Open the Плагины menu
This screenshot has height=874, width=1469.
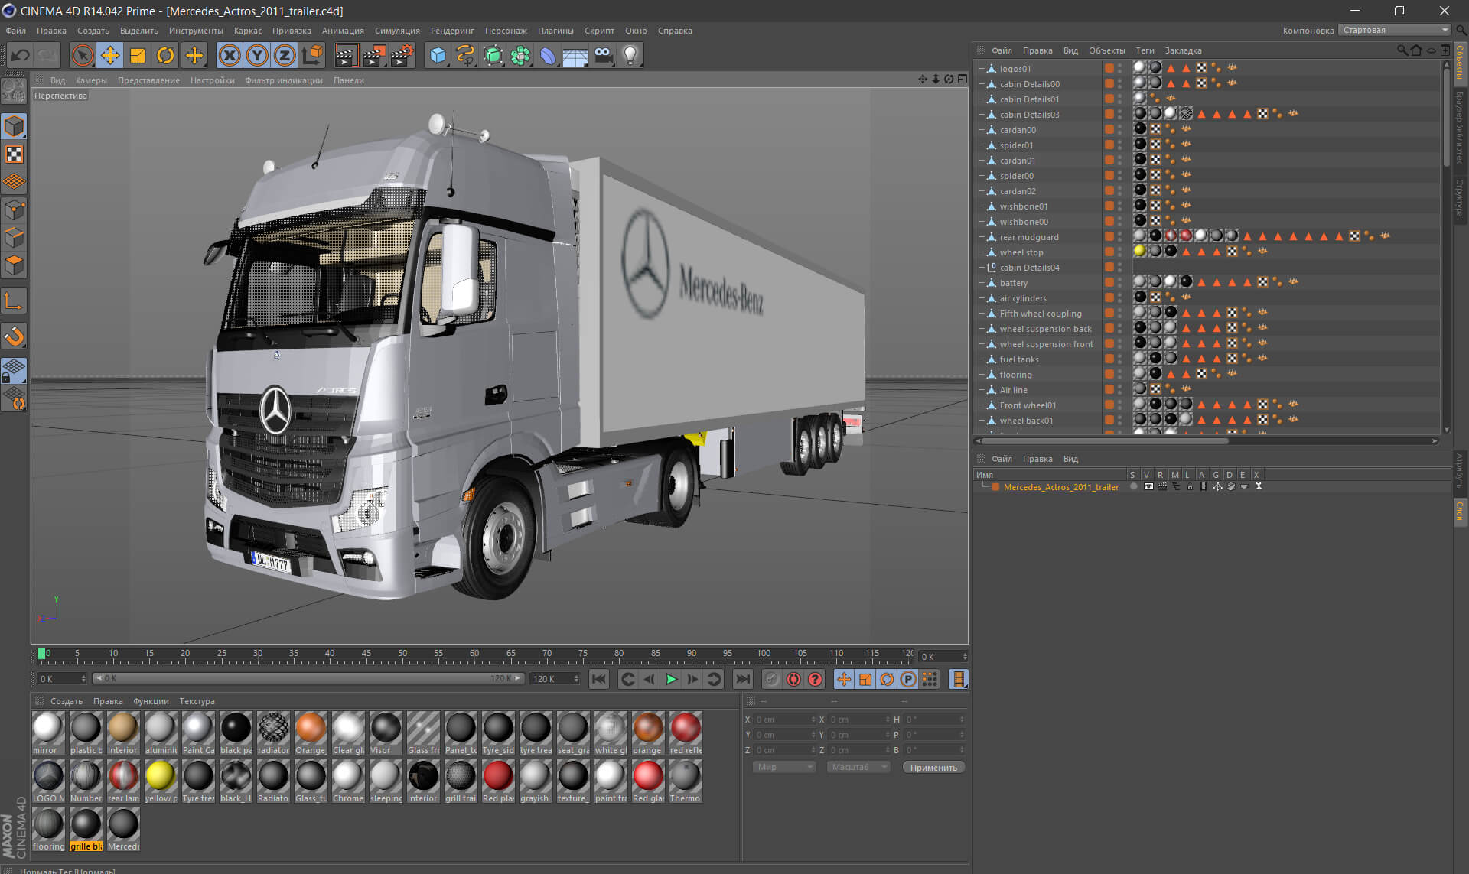[x=555, y=31]
